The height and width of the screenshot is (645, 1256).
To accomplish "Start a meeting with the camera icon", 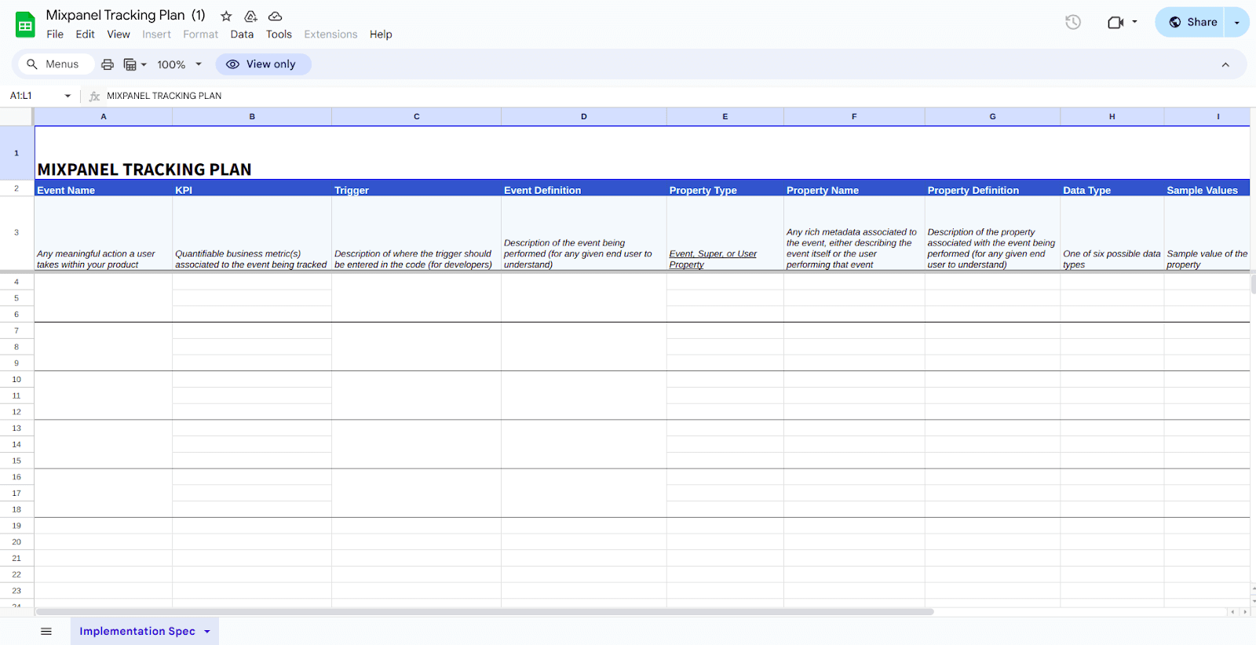I will 1115,22.
